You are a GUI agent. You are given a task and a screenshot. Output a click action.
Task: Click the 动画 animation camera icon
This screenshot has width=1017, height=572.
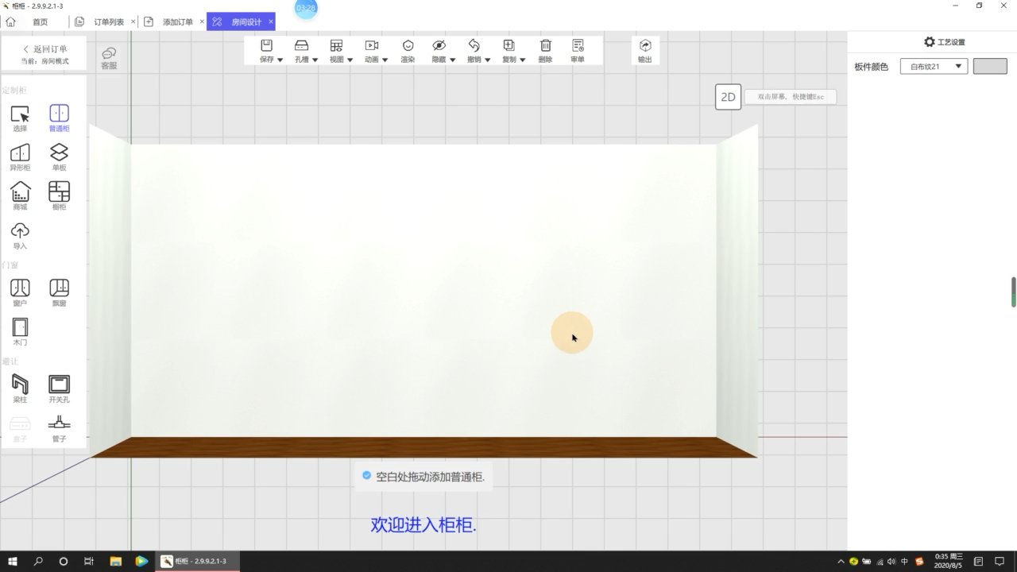pos(372,46)
